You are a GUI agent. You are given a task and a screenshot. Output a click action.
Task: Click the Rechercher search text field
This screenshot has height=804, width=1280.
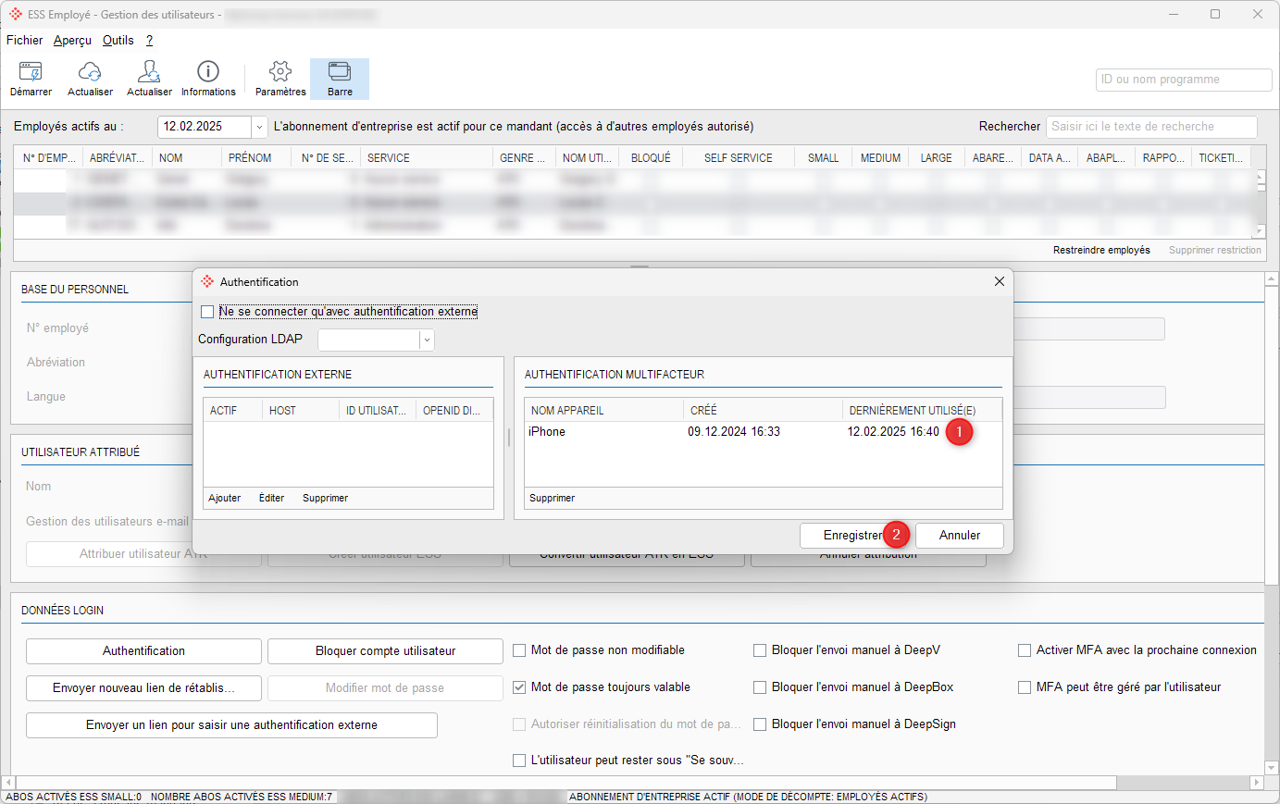pos(1150,127)
